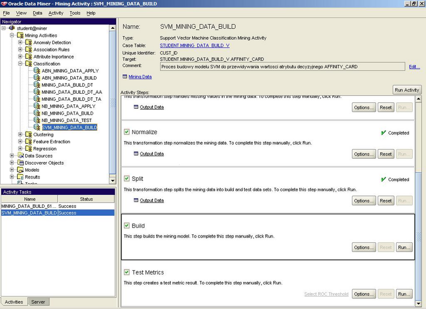Click the Association Rules folder icon
The width and height of the screenshot is (426, 309).
pos(29,50)
